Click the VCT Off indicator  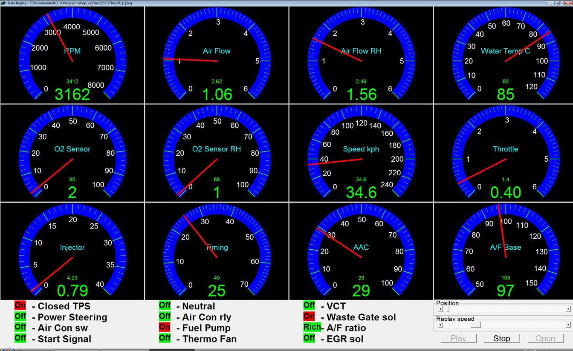click(x=309, y=305)
